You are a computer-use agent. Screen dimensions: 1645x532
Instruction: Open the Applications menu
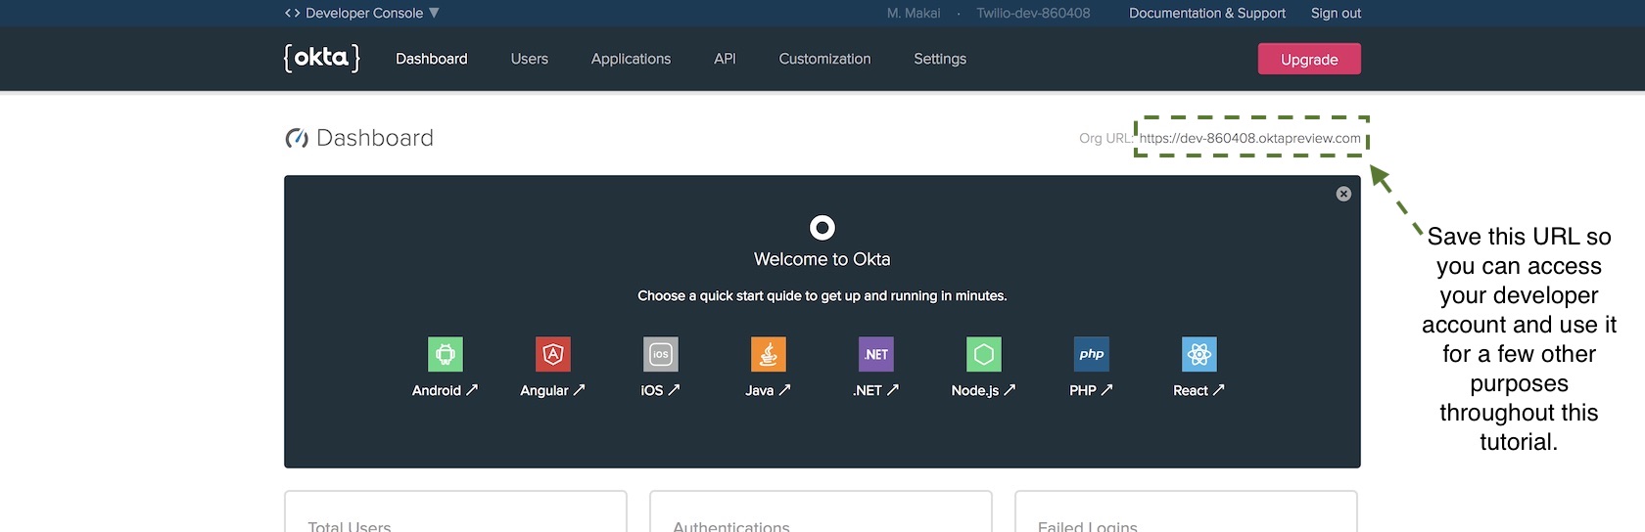[x=631, y=59]
